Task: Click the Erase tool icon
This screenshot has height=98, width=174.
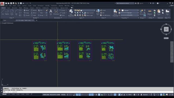Action: click(46, 10)
